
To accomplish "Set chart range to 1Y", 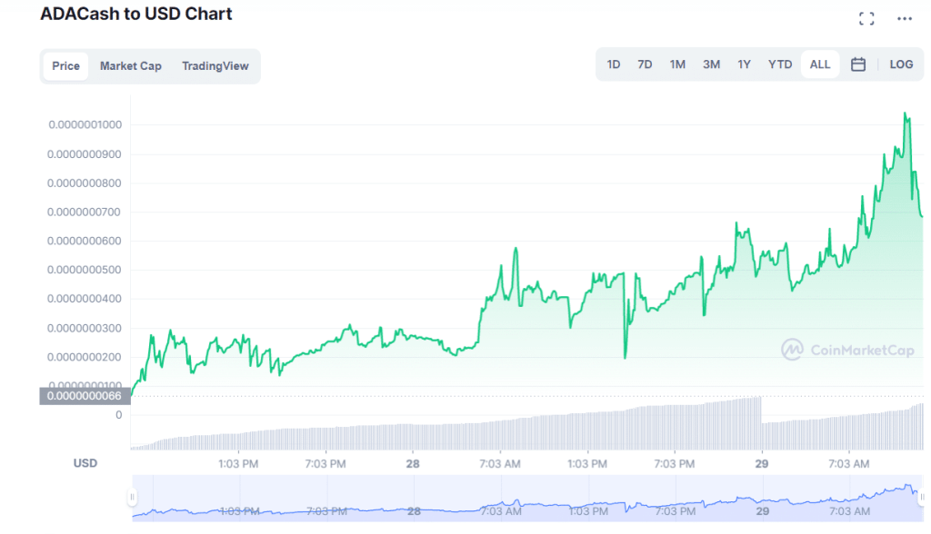I will [x=744, y=64].
